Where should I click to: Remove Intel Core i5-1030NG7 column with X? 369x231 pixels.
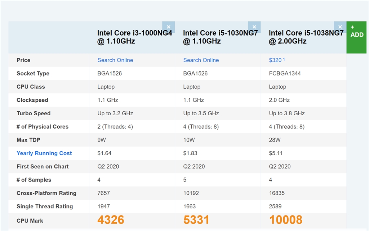coord(254,27)
